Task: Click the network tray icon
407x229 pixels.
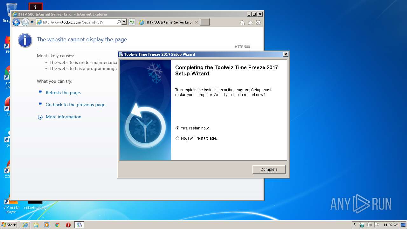Action: click(x=362, y=225)
